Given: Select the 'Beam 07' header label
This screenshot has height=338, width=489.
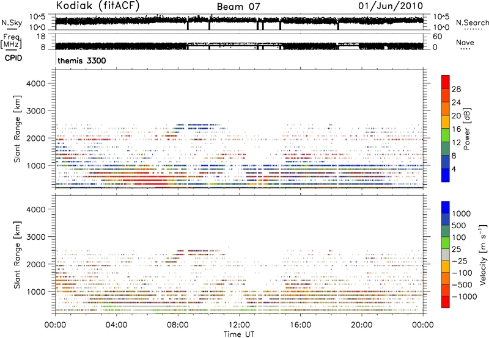Looking at the screenshot, I should pos(238,7).
